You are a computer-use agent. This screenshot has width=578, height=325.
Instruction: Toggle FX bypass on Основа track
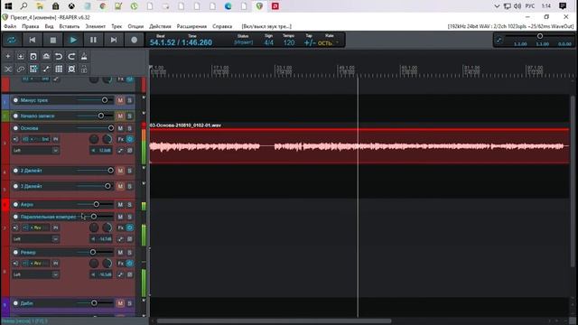pyautogui.click(x=130, y=139)
